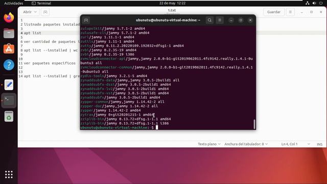Image resolution: width=327 pixels, height=184 pixels.
Task: Maximize the terminal window
Action: pos(241,20)
